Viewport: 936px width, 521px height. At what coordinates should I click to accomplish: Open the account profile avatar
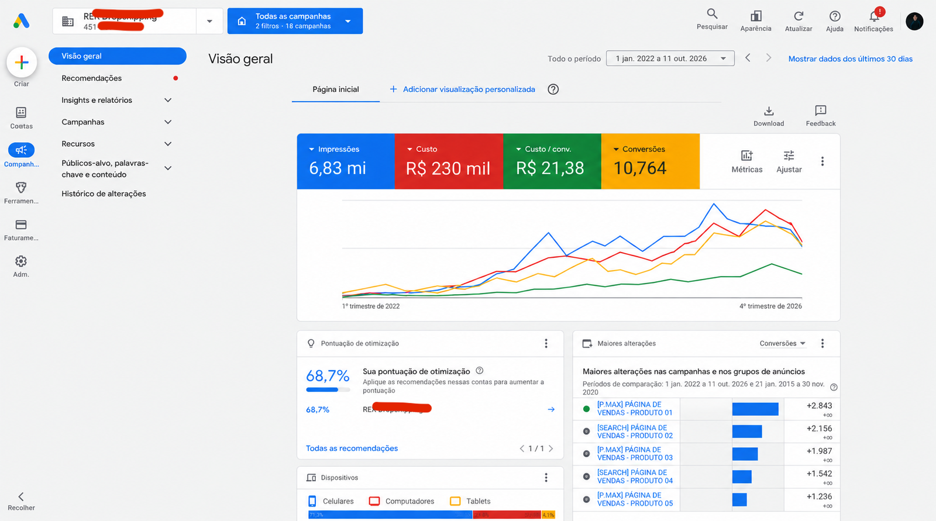(914, 21)
